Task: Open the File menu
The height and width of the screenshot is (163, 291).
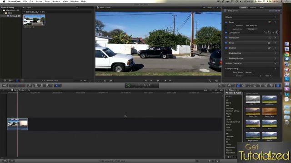Action: (25, 1)
